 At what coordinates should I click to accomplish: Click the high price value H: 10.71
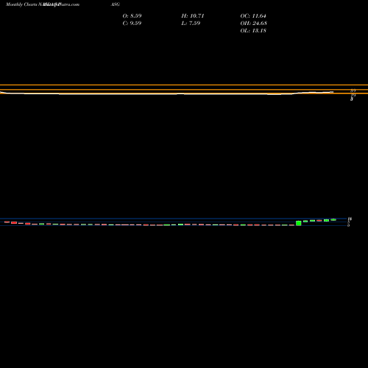point(193,15)
